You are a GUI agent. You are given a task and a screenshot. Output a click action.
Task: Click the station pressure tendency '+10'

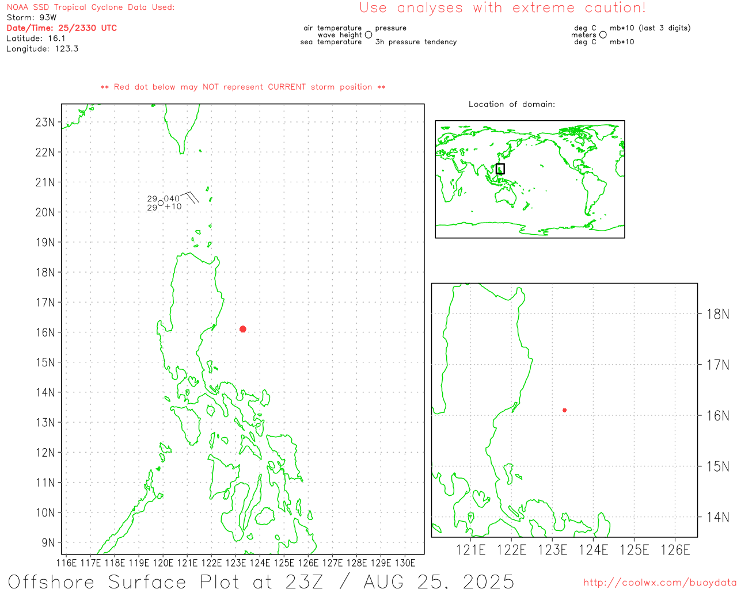tap(173, 206)
